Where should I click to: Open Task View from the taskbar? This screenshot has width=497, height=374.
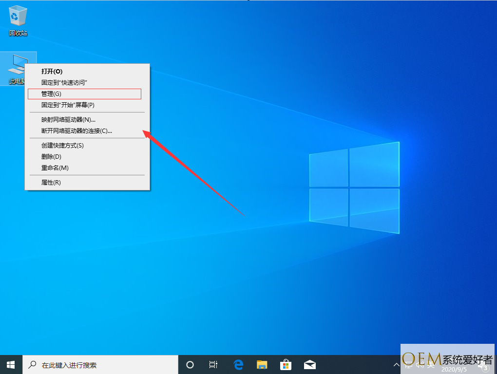click(x=213, y=364)
